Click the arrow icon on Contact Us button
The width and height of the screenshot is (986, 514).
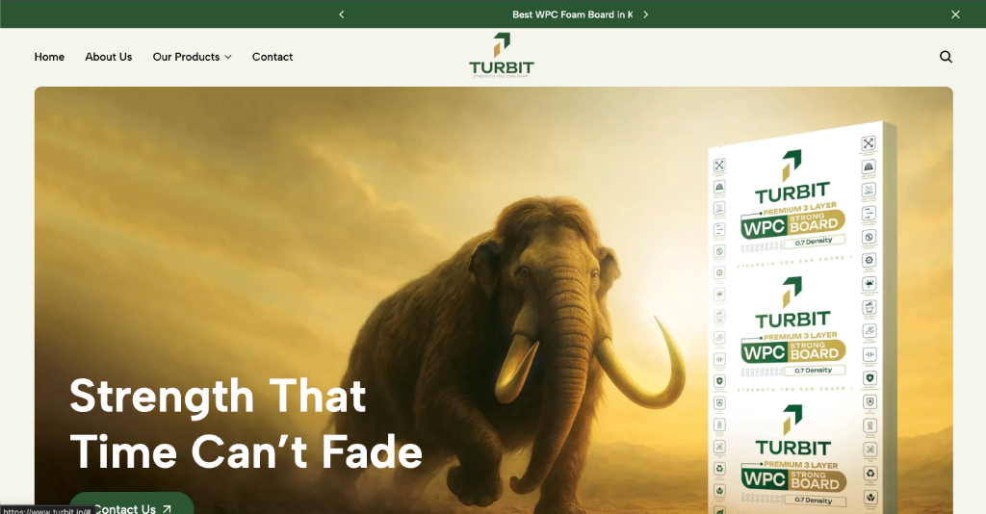[167, 509]
